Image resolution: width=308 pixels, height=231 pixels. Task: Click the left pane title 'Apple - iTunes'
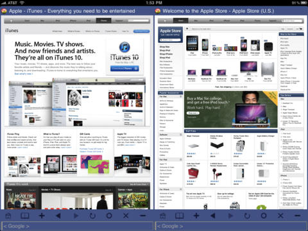26,11
